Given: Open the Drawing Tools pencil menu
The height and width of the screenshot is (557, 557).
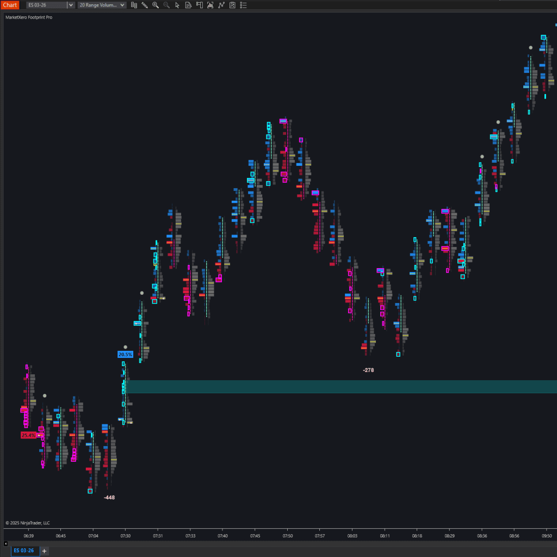Looking at the screenshot, I should pos(145,5).
